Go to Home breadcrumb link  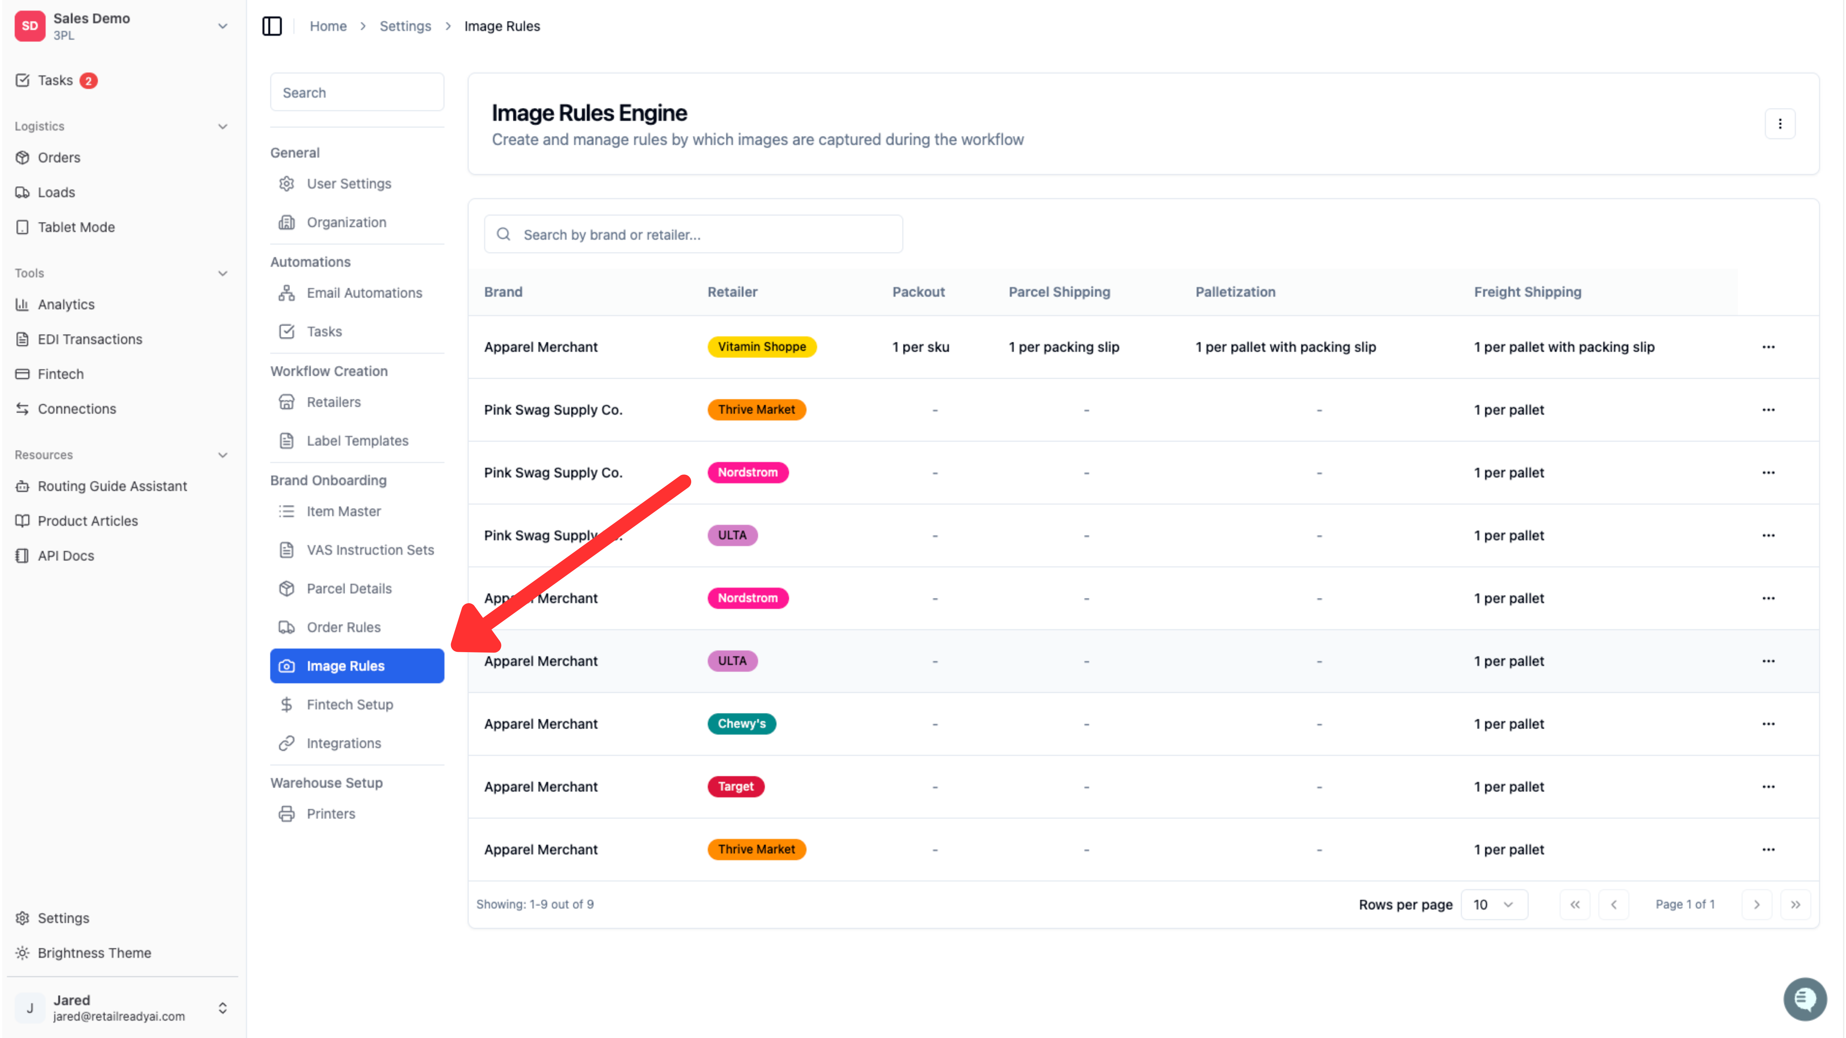[x=328, y=26]
